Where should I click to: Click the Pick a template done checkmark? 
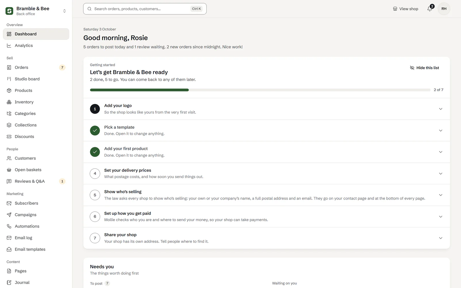click(x=95, y=130)
